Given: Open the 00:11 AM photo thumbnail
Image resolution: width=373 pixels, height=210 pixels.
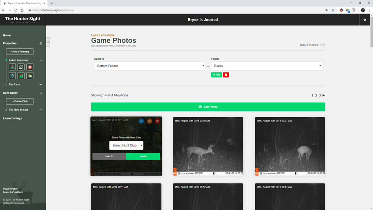Looking at the screenshot, I should coord(126,197).
